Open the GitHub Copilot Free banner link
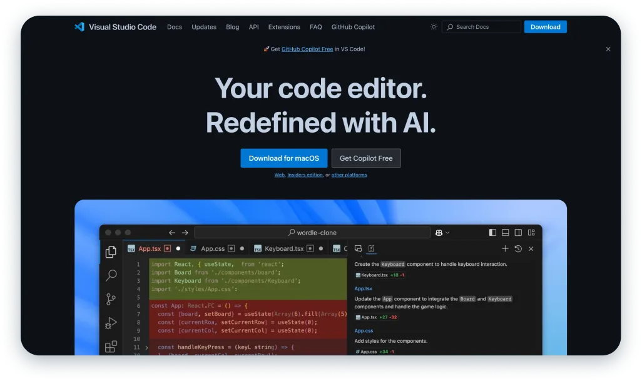The width and height of the screenshot is (642, 381). click(x=307, y=49)
